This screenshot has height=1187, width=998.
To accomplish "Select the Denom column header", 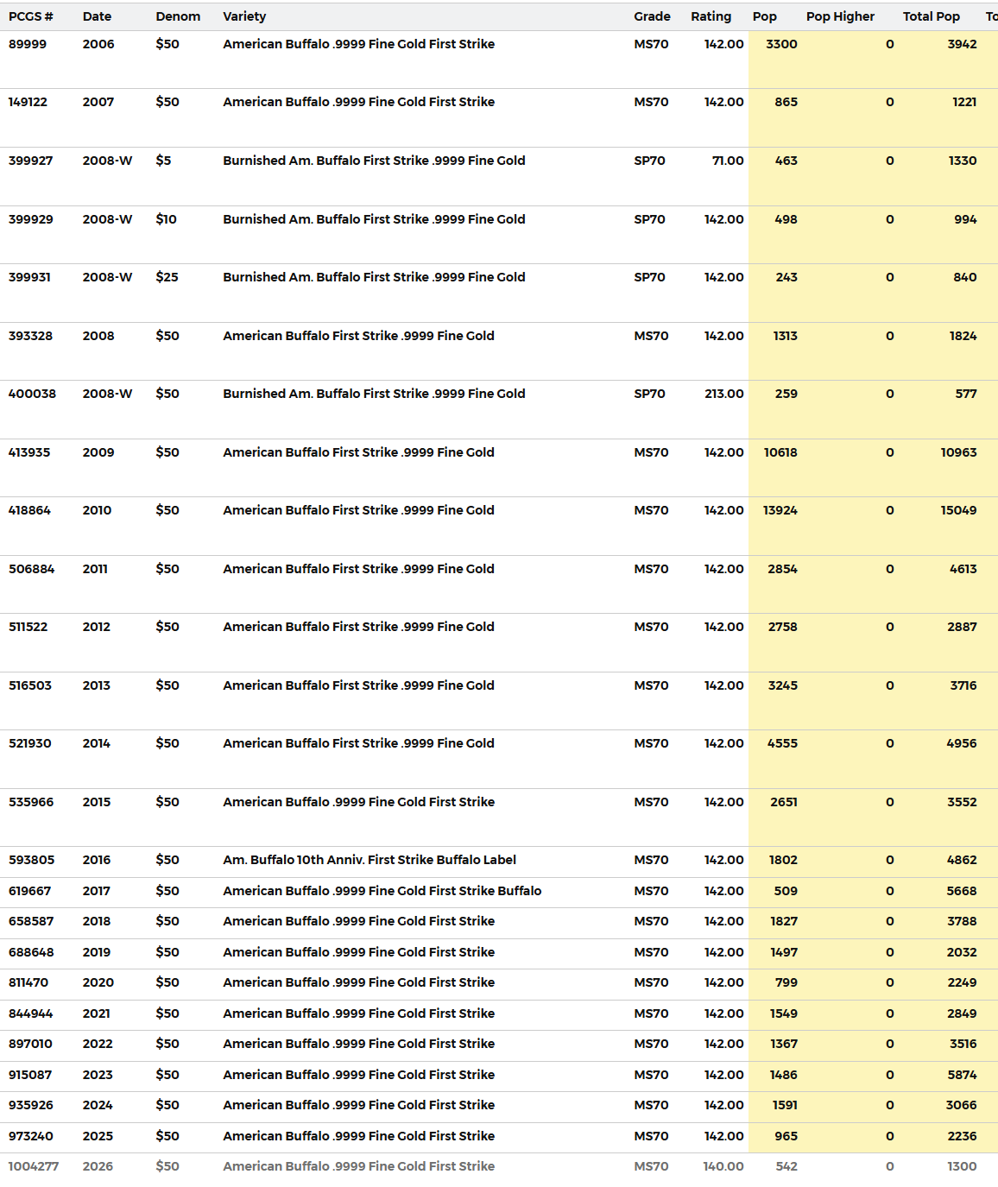I will click(178, 16).
